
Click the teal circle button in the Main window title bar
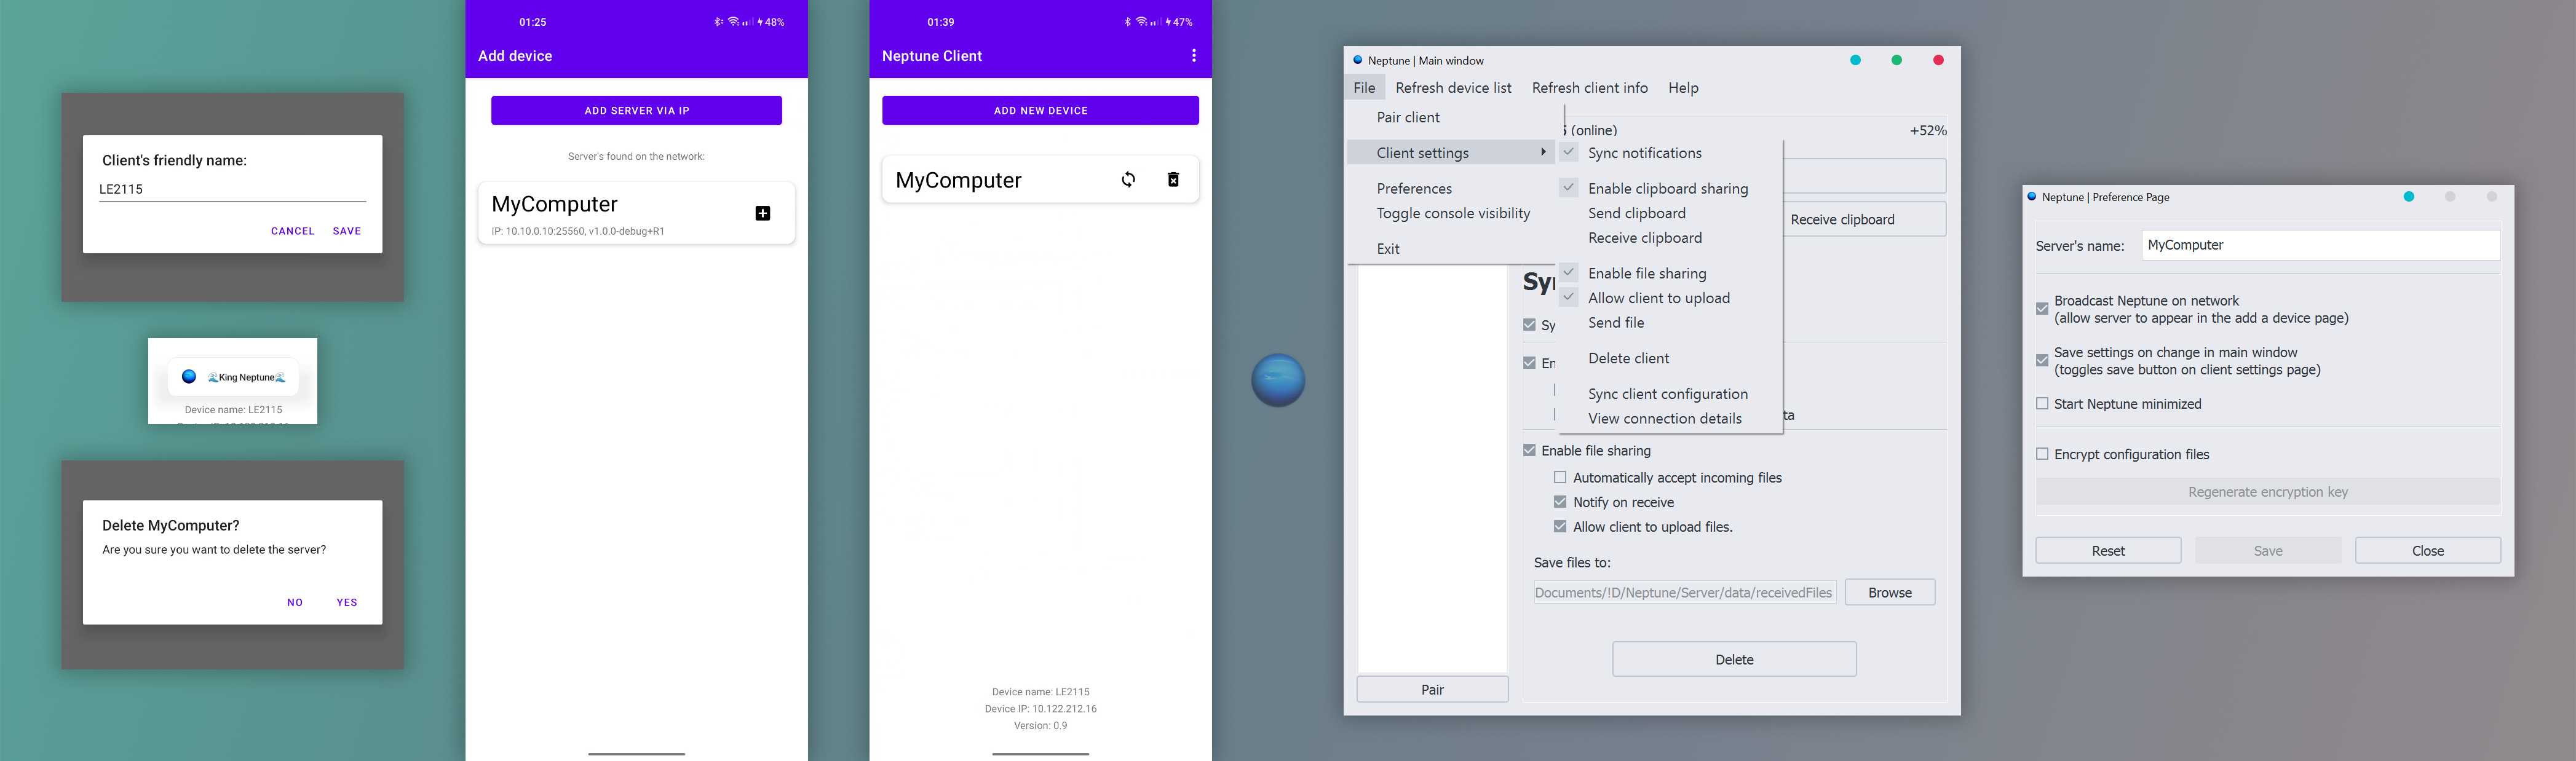click(1855, 60)
